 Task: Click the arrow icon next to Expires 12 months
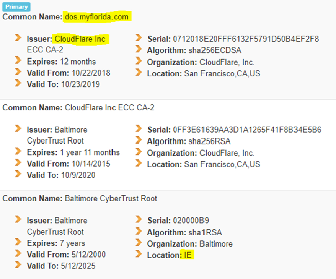coord(18,60)
